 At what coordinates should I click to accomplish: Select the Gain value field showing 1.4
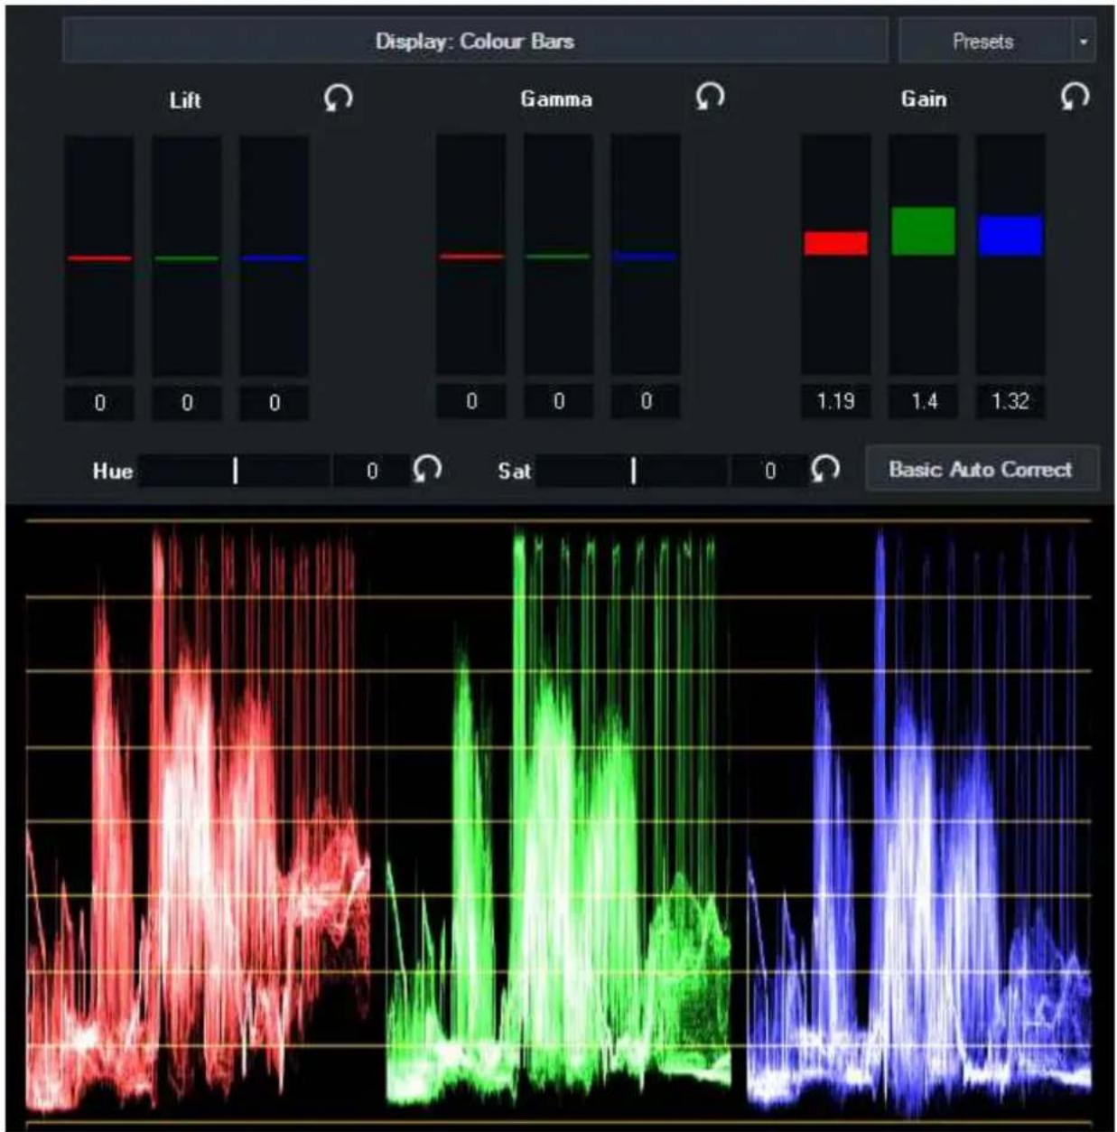coord(923,401)
